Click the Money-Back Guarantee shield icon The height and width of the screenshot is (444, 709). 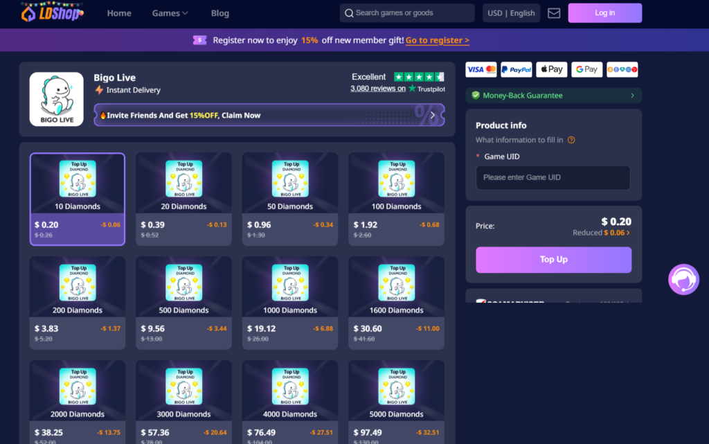[476, 96]
